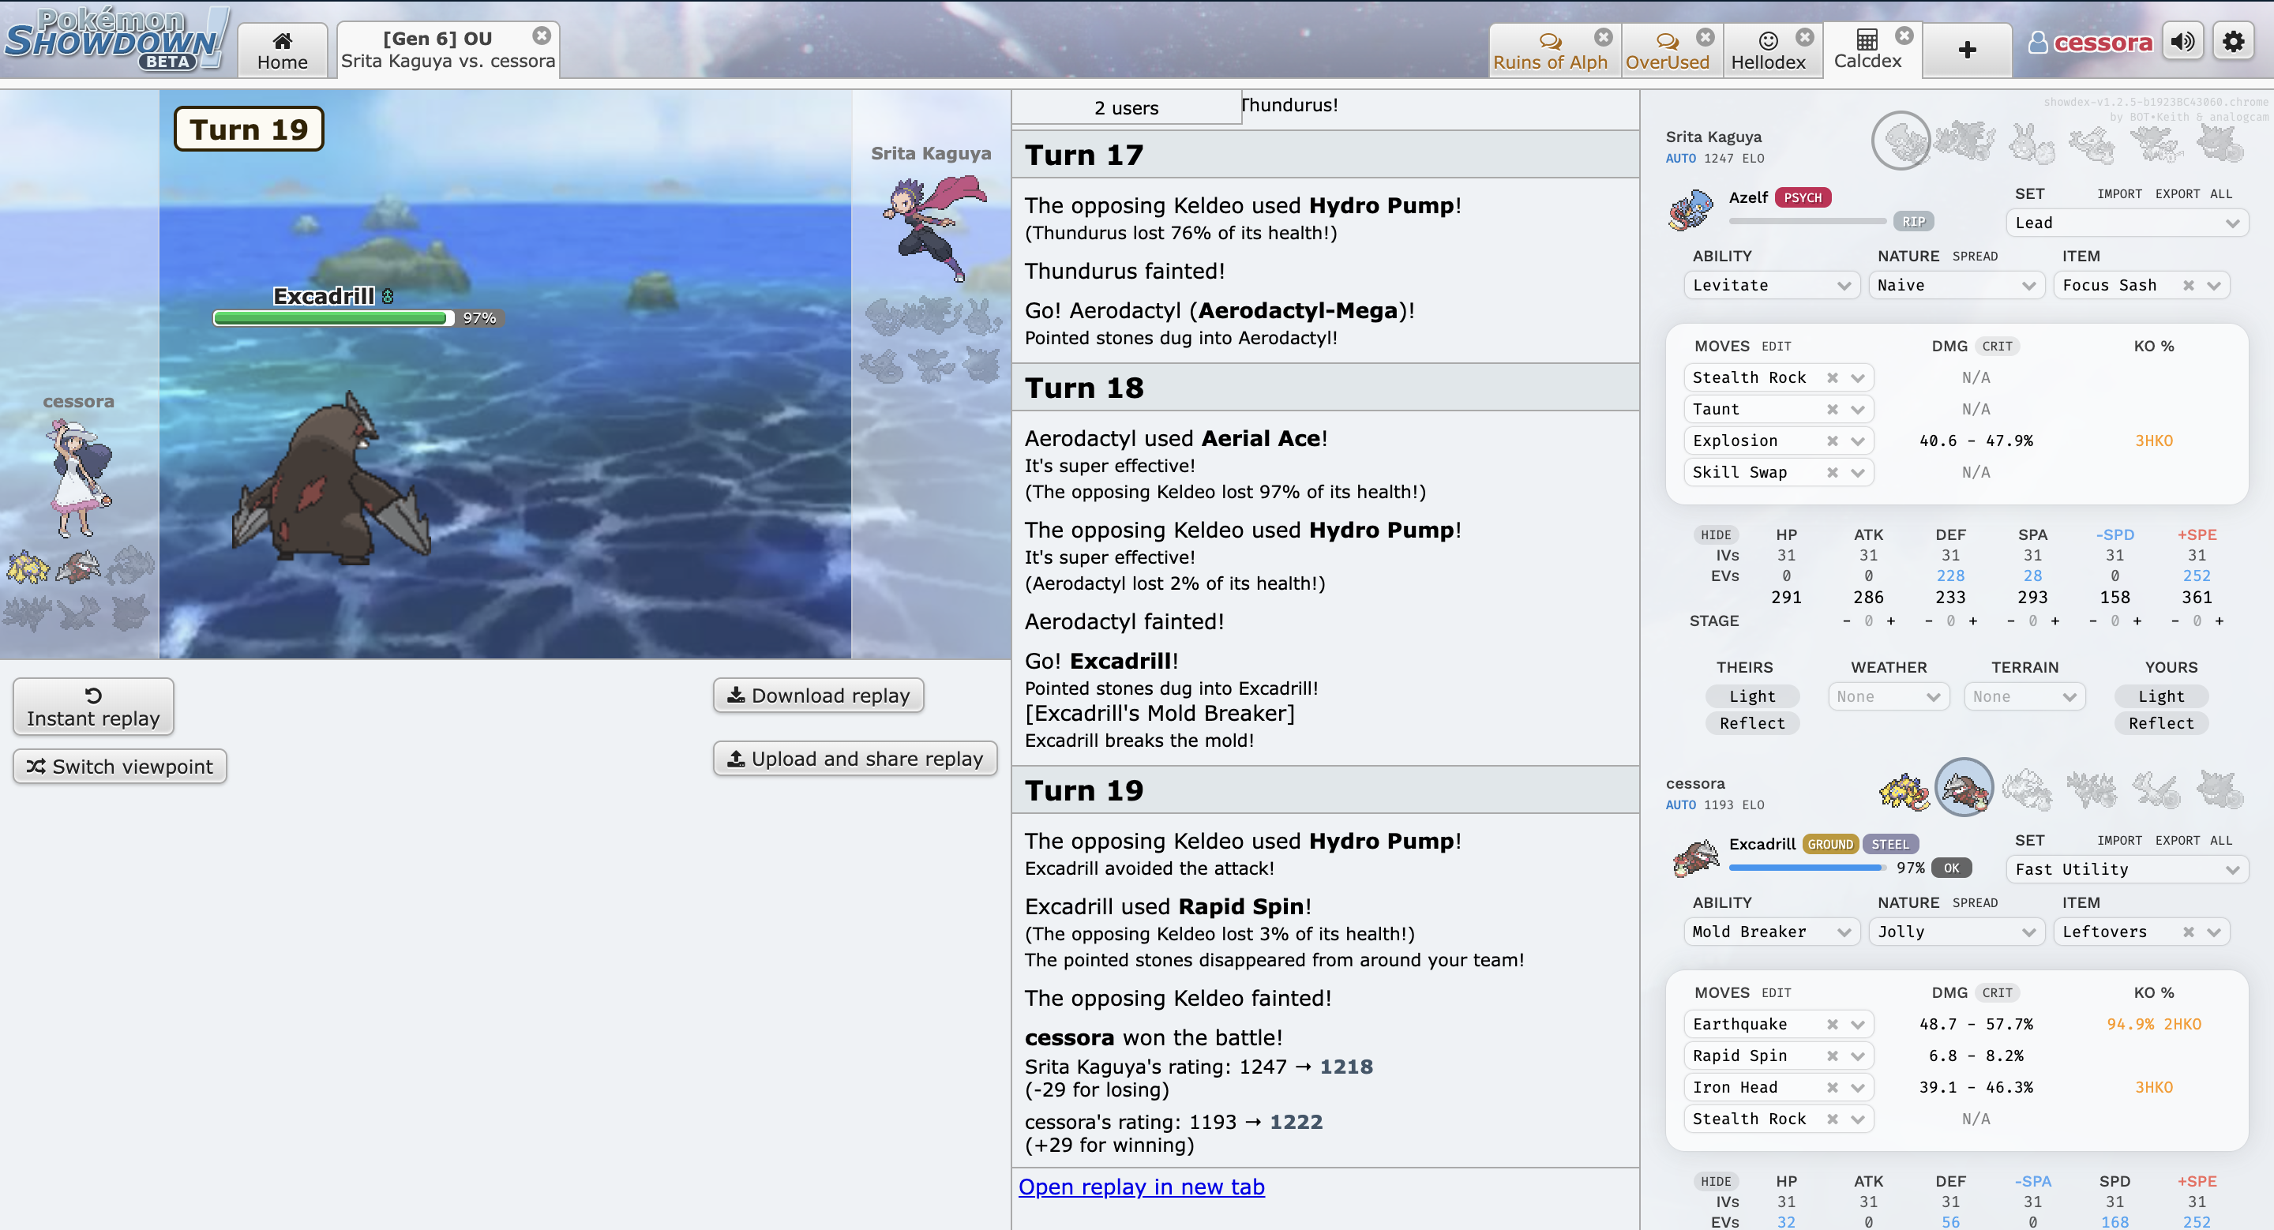Click Excadrill's OK status badge
Viewport: 2274px width, 1230px height.
(1951, 868)
